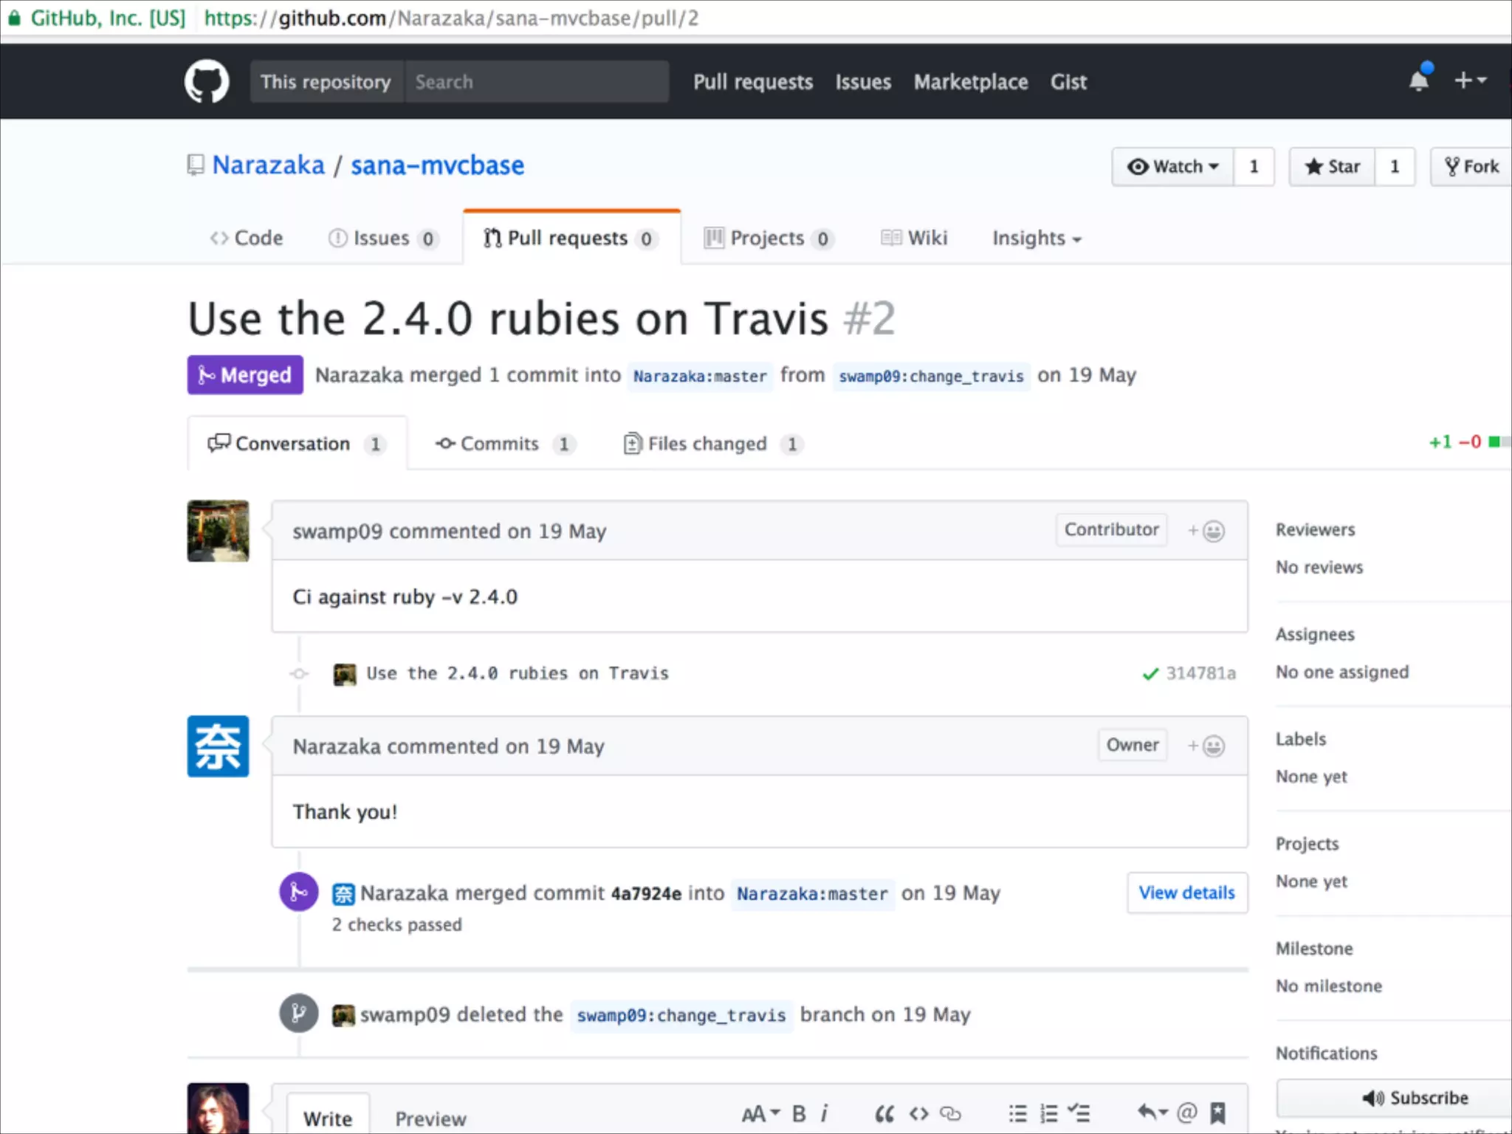The width and height of the screenshot is (1512, 1134).
Task: Click the View details button
Action: click(1186, 893)
